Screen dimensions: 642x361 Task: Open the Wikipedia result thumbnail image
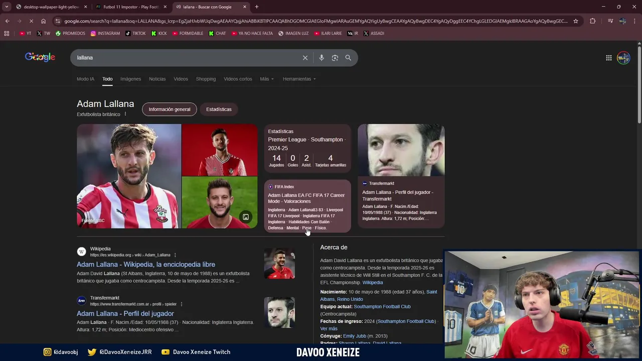(279, 264)
